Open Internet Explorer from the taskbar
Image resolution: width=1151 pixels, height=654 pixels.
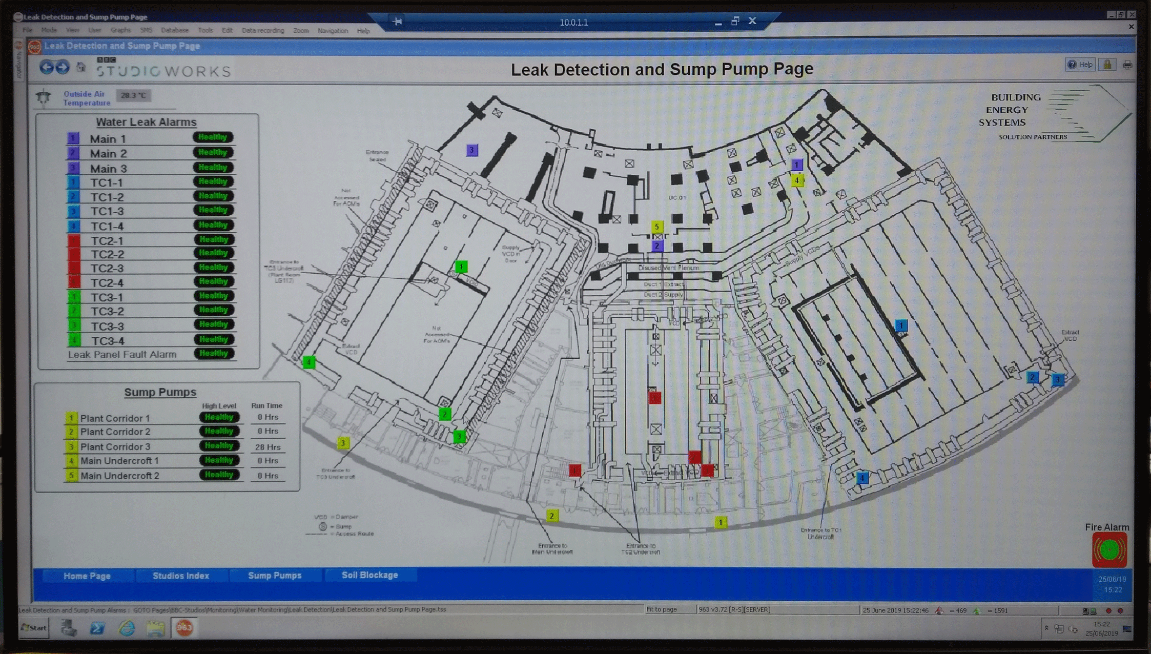(127, 628)
